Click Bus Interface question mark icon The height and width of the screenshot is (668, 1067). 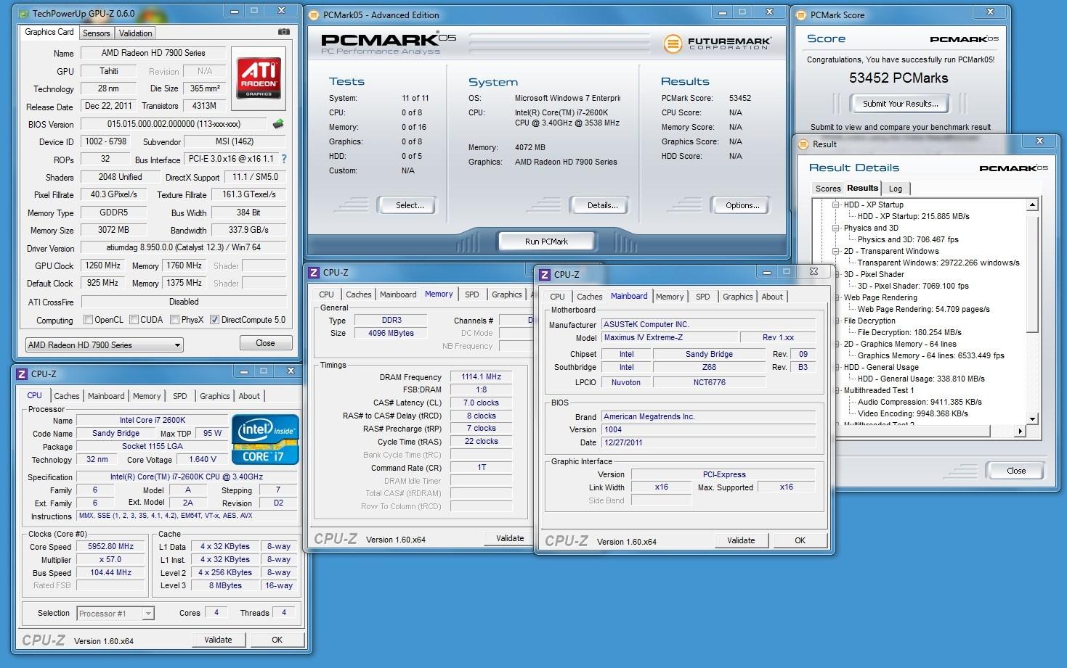click(284, 159)
